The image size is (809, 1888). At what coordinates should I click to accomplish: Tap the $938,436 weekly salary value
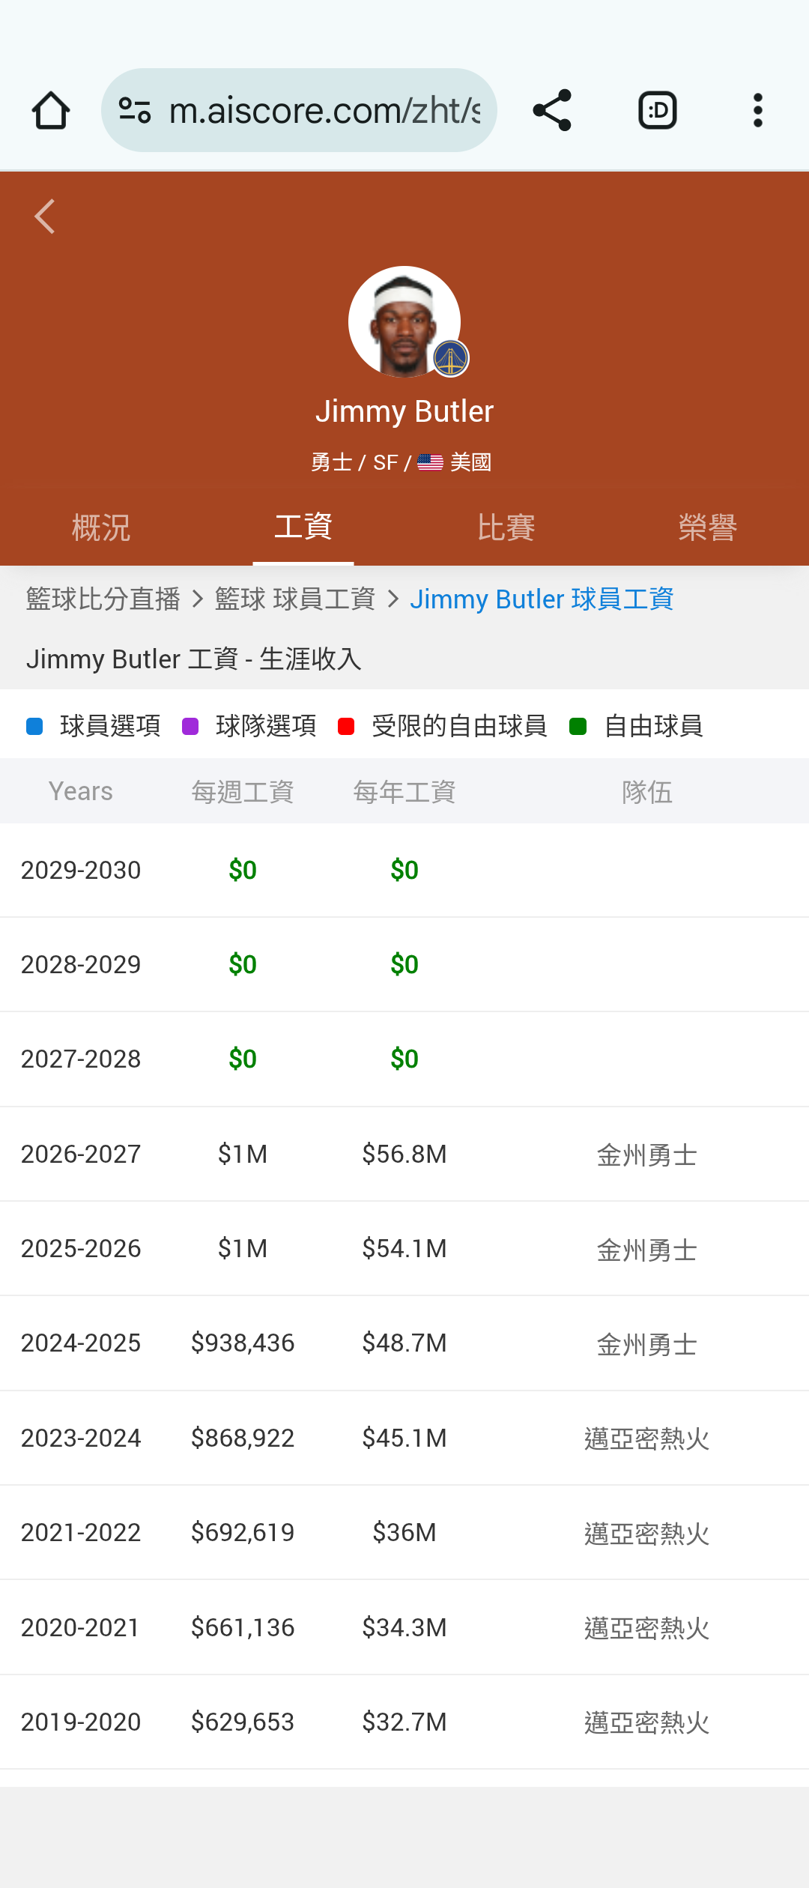243,1343
